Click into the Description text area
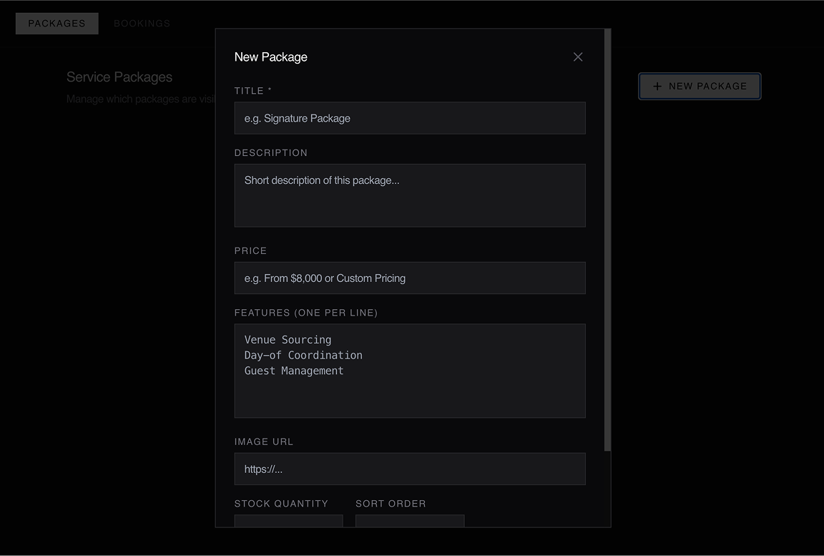 pyautogui.click(x=409, y=195)
